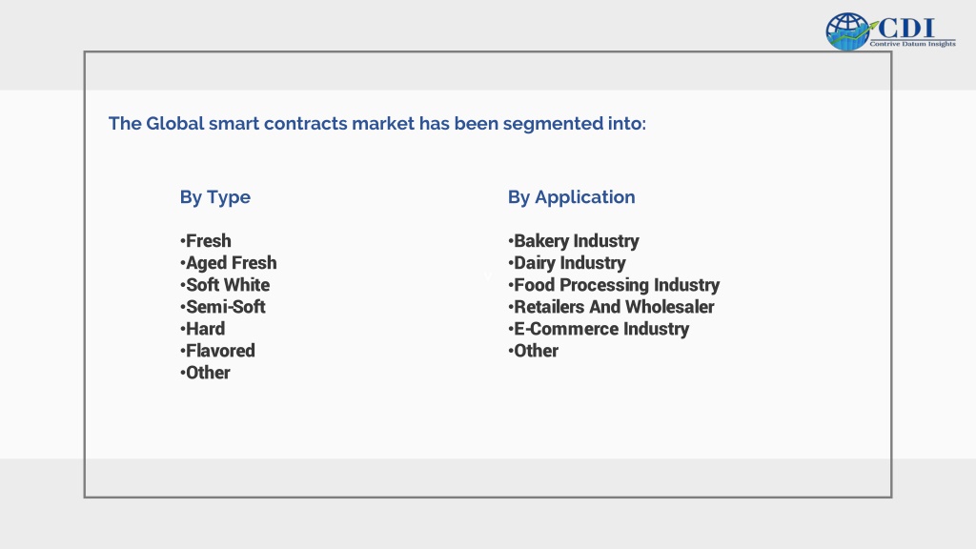The image size is (976, 549).
Task: Click the Semi-Soft list entry
Action: click(223, 307)
